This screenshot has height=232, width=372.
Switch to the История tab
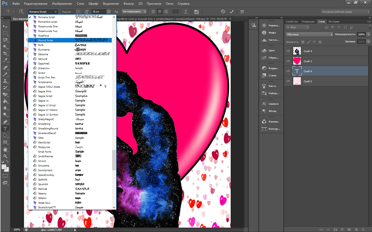click(334, 22)
